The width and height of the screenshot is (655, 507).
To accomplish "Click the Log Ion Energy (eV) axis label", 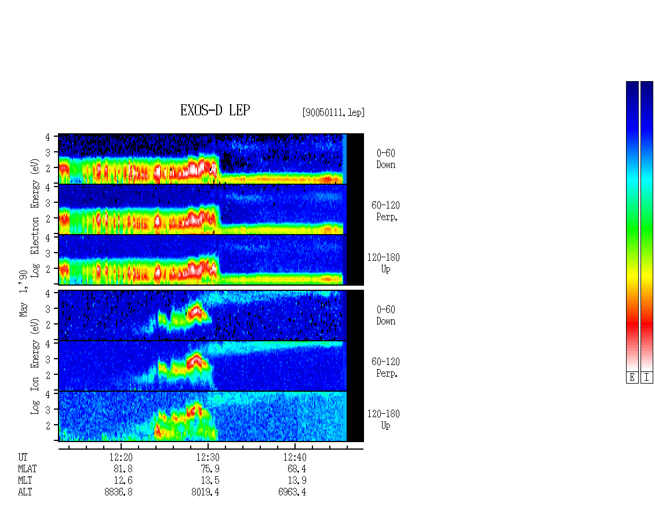I will (35, 366).
